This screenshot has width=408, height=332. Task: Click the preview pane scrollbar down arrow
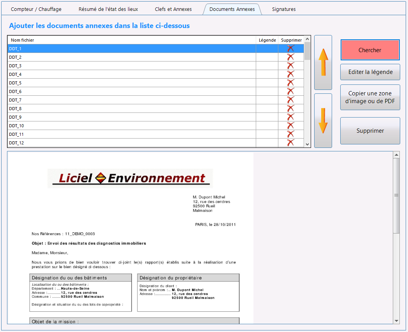click(396, 321)
